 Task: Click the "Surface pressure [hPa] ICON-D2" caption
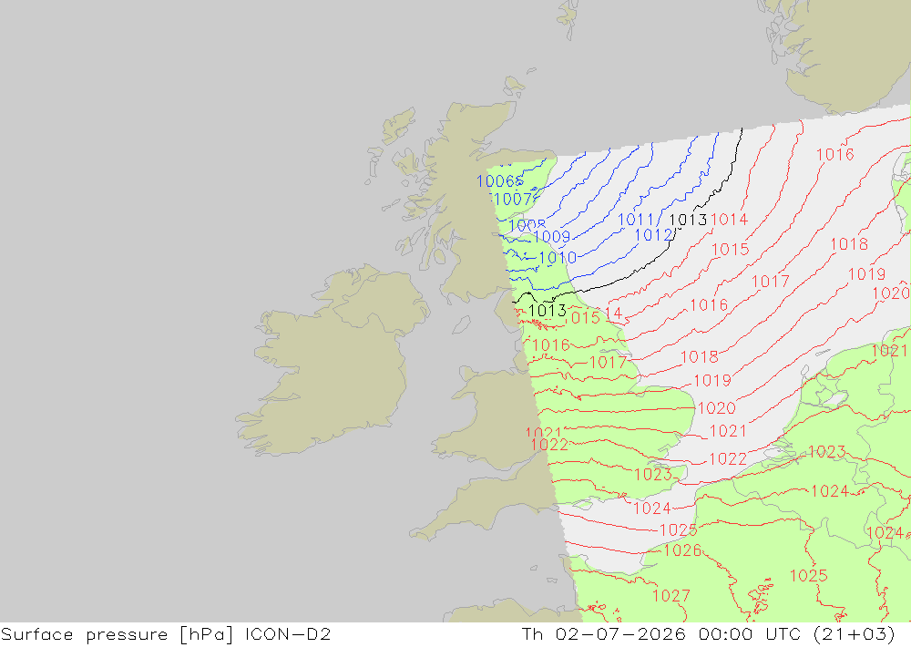click(x=166, y=634)
